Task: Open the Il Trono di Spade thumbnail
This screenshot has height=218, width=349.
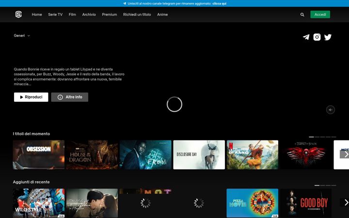Action: coord(306,155)
